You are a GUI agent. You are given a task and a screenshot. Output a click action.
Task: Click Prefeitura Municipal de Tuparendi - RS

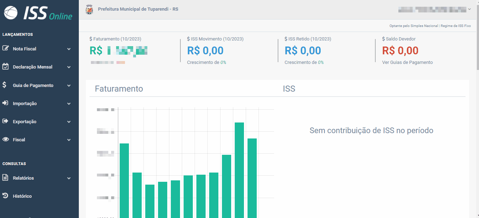coord(138,9)
